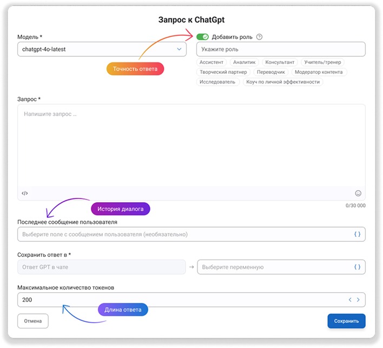Screen dimensions: 383x348
Task: Click variable braces icon in save answer field
Action: (357, 267)
